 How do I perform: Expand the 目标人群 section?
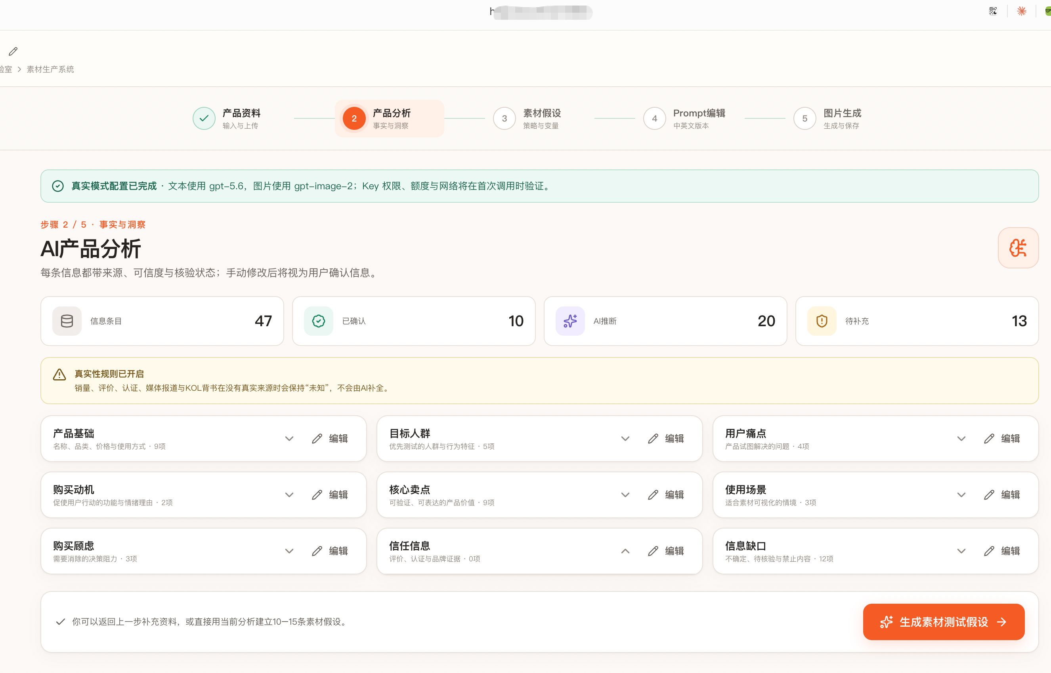625,438
